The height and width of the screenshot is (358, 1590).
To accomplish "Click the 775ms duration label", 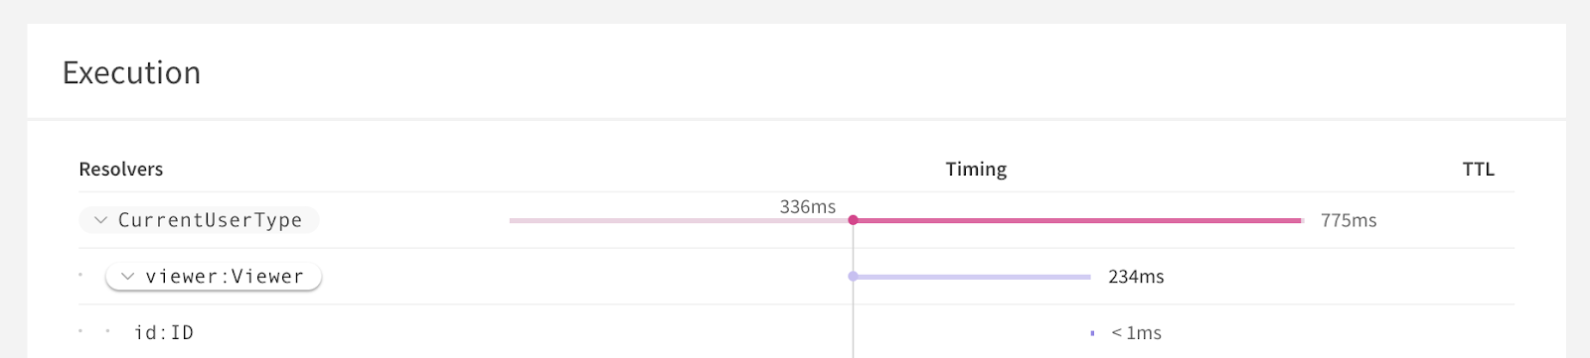I will pos(1349,220).
